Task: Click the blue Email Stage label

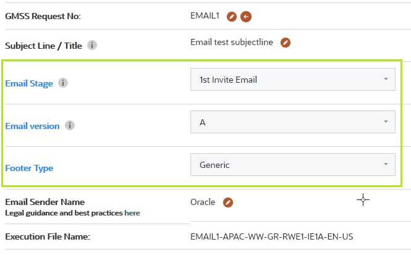Action: pos(29,83)
